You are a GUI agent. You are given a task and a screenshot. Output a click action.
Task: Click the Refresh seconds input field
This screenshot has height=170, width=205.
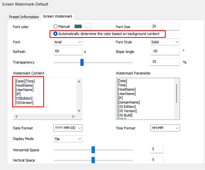click(68, 51)
